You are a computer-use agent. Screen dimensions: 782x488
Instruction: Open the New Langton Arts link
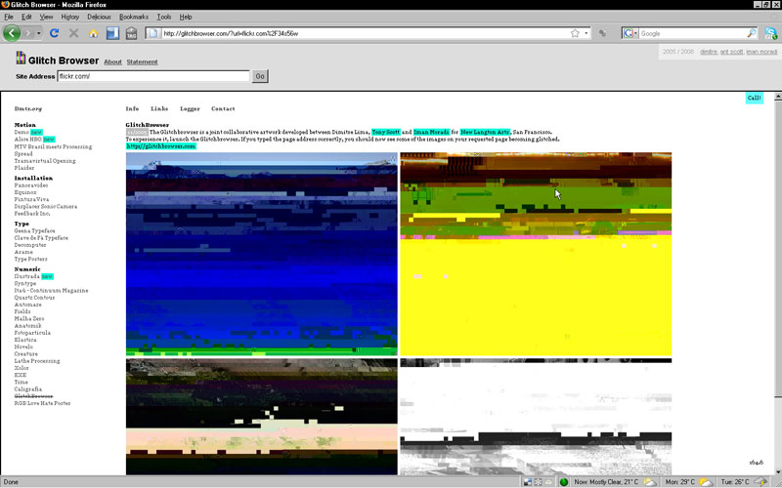(485, 132)
